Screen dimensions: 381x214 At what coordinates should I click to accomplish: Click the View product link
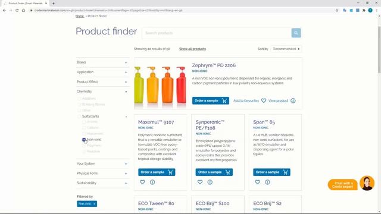click(278, 100)
